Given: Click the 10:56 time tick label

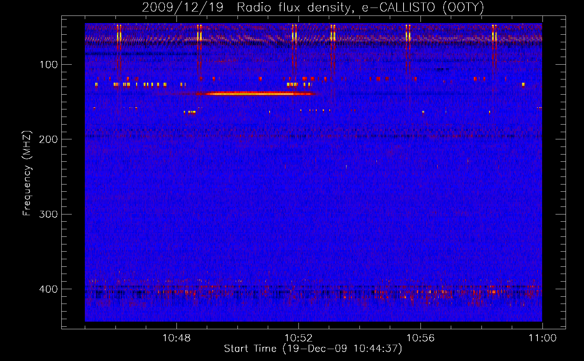Looking at the screenshot, I should click(420, 338).
